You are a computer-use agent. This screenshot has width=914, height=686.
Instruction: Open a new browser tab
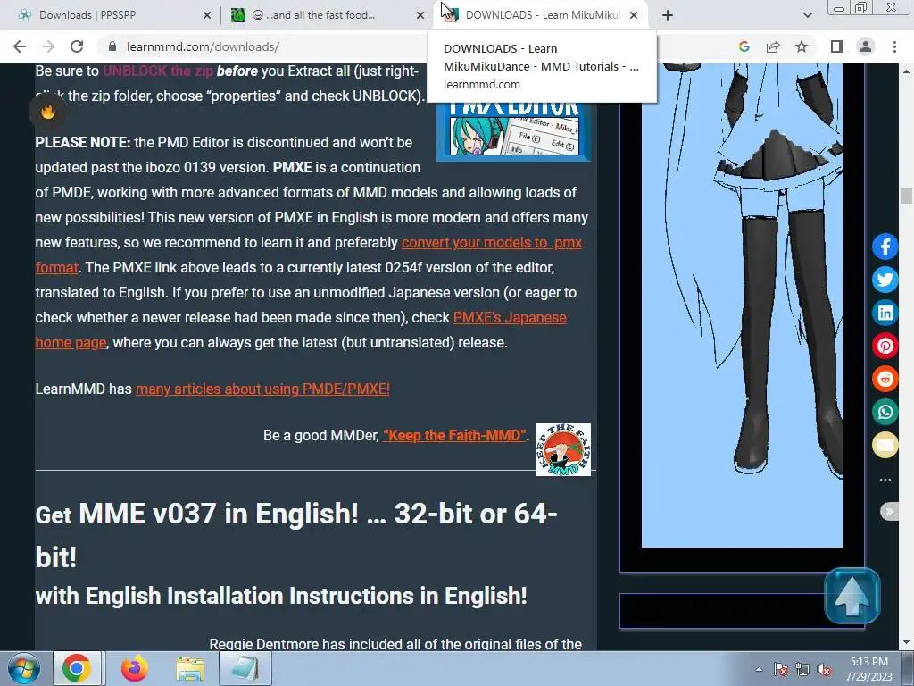coord(668,15)
